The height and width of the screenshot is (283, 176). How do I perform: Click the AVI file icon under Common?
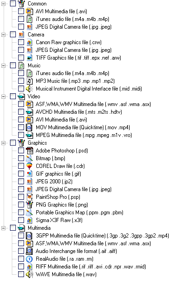[x=29, y=11]
